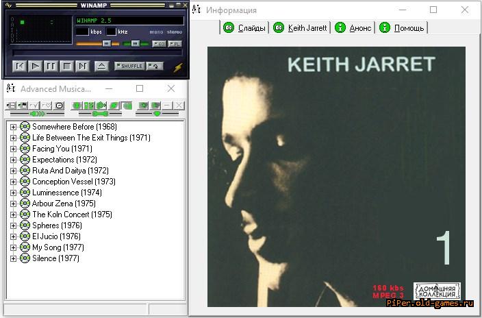482x318 pixels.
Task: Click the green arrow-with-cross toolbar icon
Action: pos(101,106)
